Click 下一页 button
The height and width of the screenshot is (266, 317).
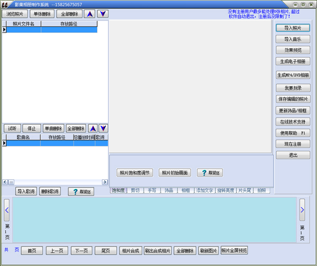[x=81, y=251]
